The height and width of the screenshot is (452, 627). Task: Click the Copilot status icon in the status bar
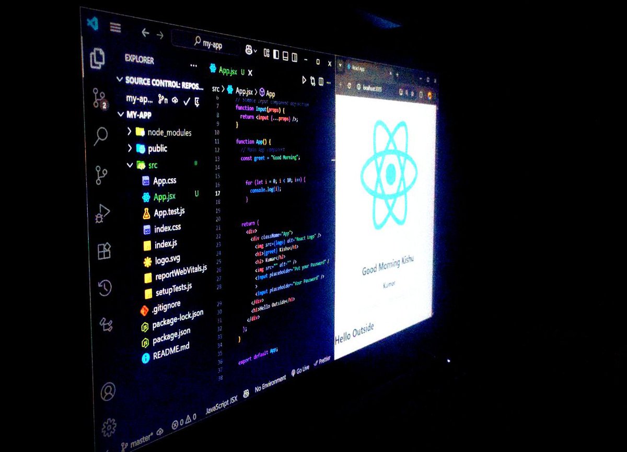246,393
